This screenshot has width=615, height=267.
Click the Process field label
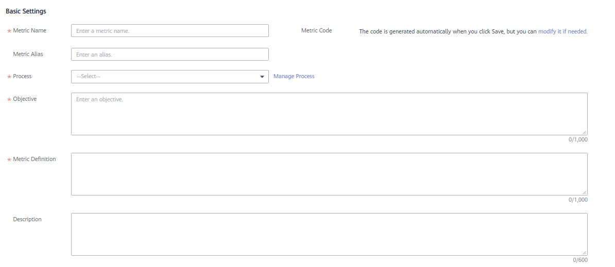click(22, 76)
